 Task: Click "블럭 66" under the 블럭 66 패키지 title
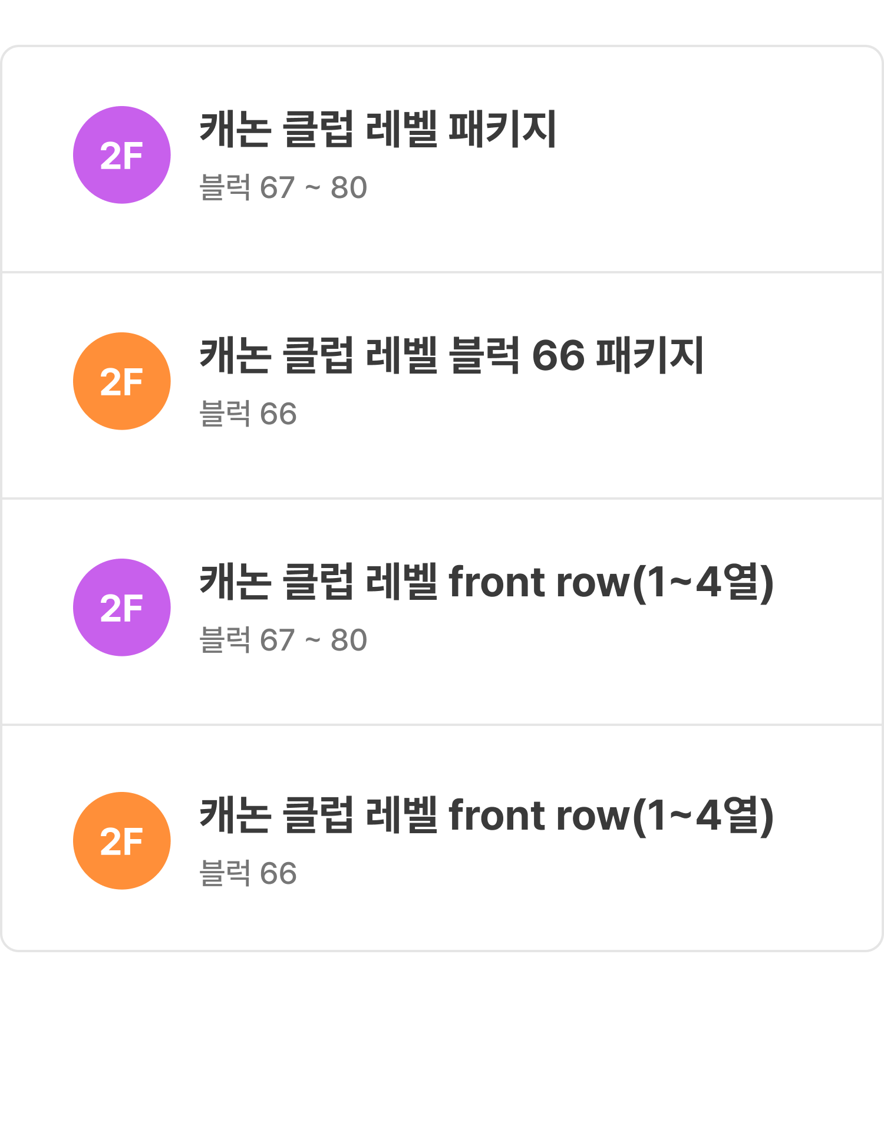pos(248,414)
